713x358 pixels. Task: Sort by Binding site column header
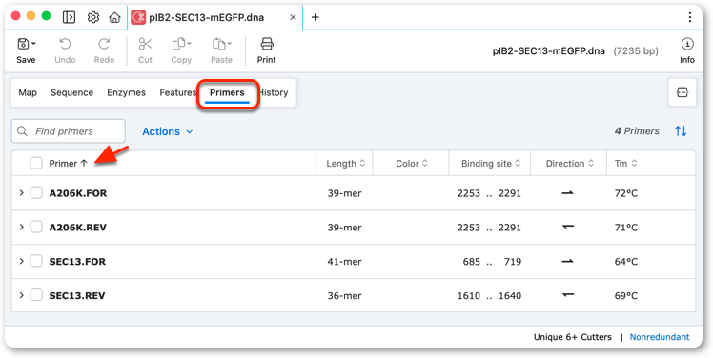[490, 163]
